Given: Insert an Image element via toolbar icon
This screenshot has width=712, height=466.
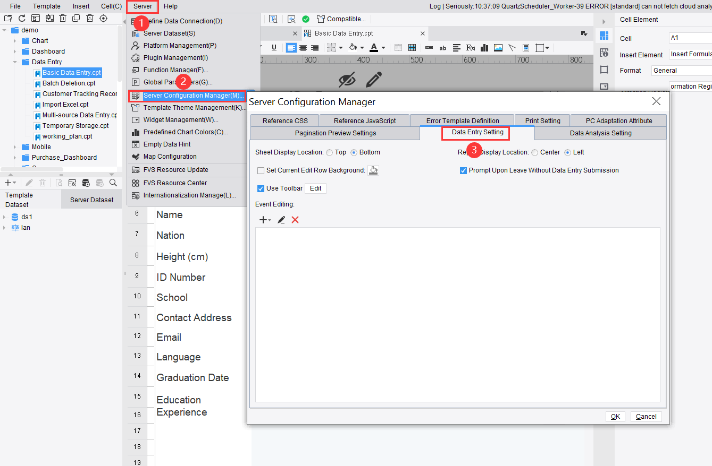Looking at the screenshot, I should click(498, 47).
